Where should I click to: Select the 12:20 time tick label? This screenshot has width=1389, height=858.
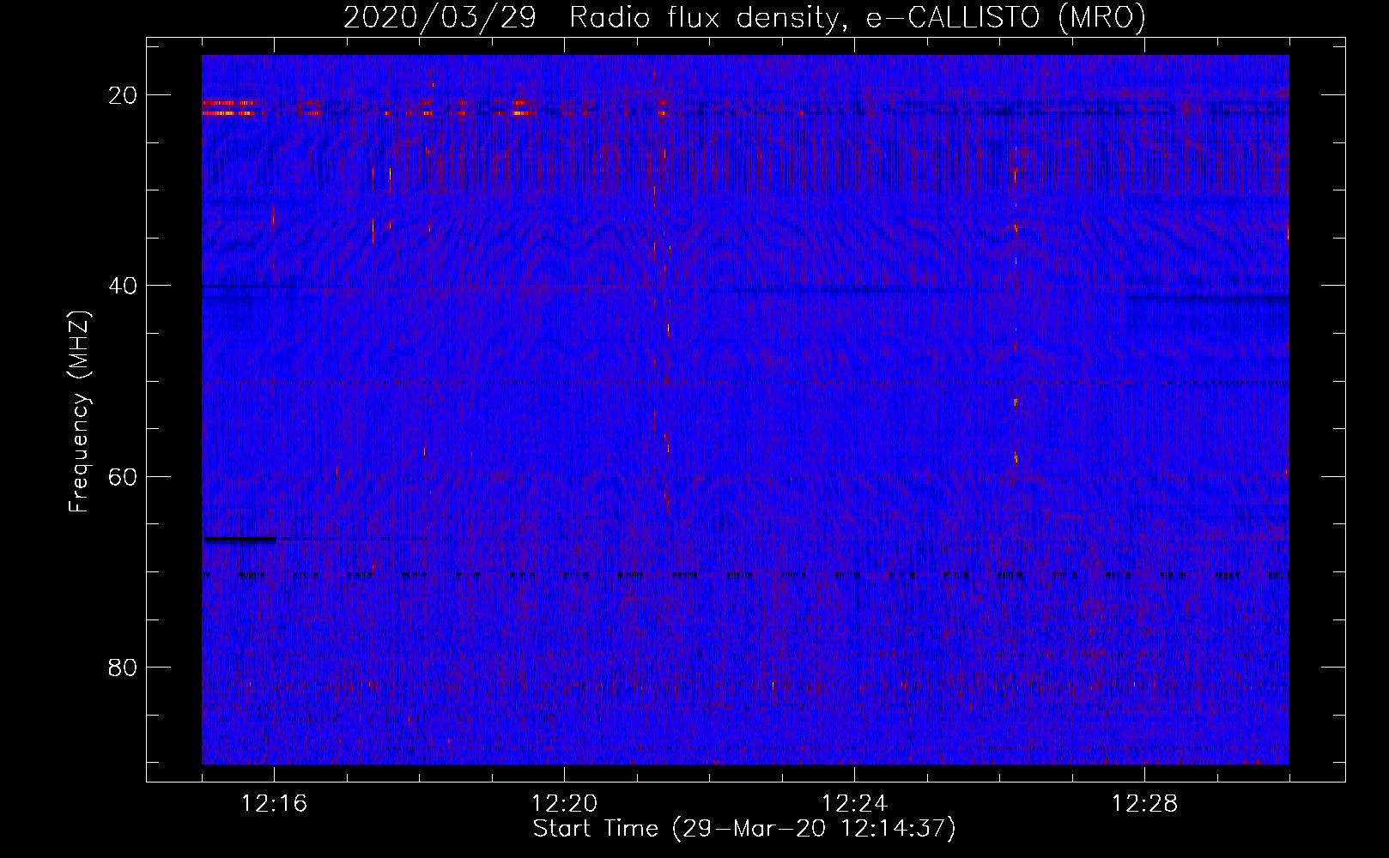coord(565,804)
